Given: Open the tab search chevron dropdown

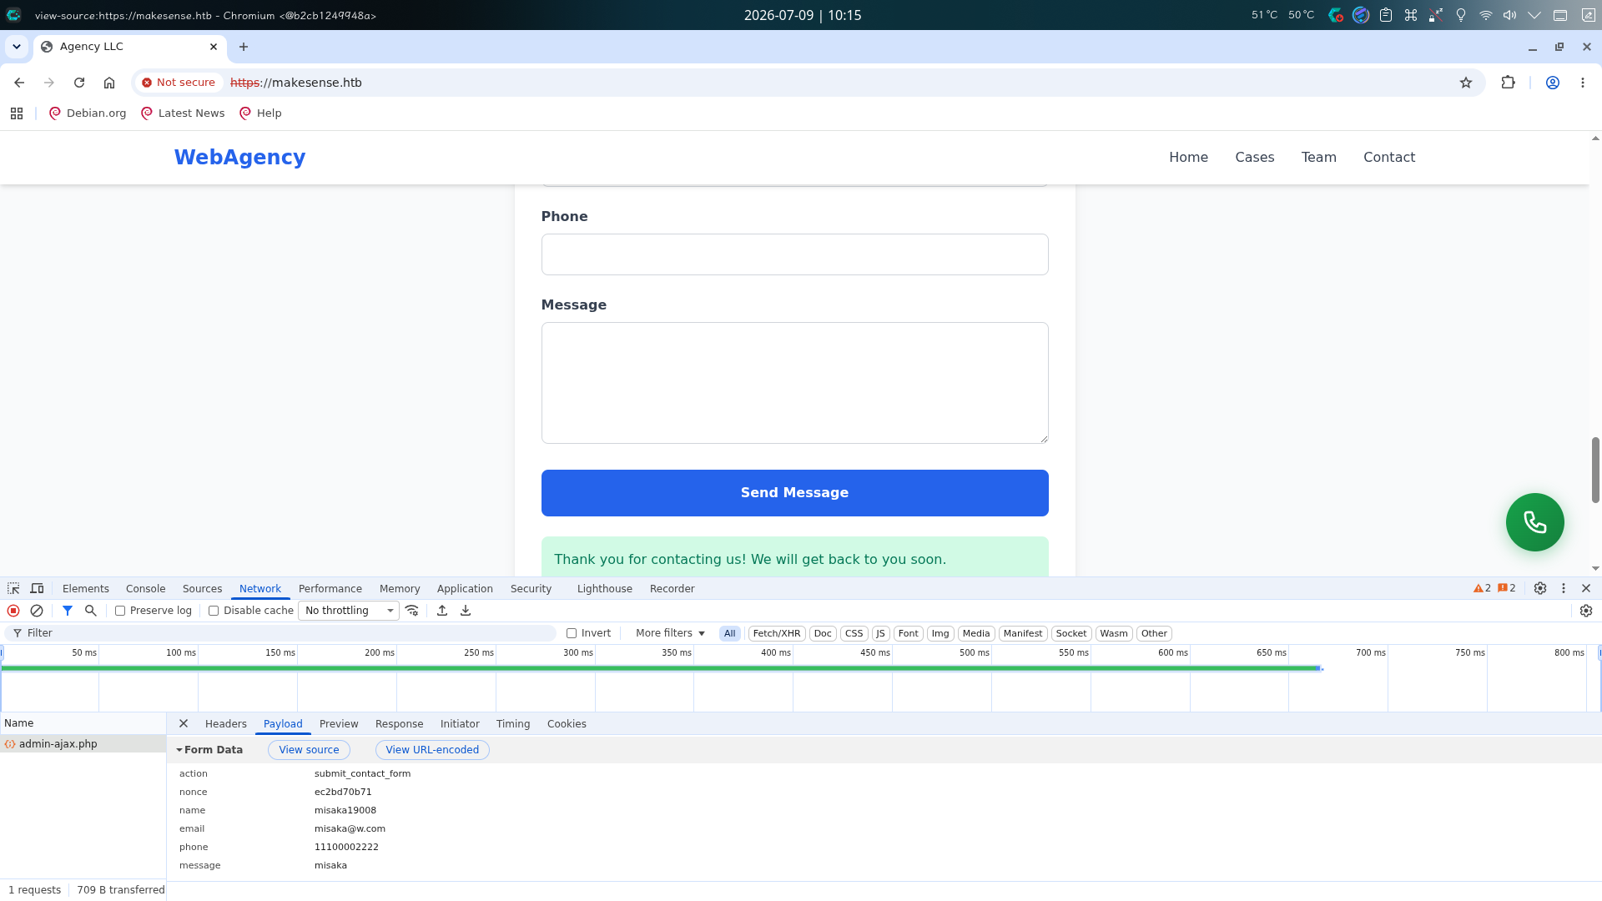Looking at the screenshot, I should click(x=17, y=47).
